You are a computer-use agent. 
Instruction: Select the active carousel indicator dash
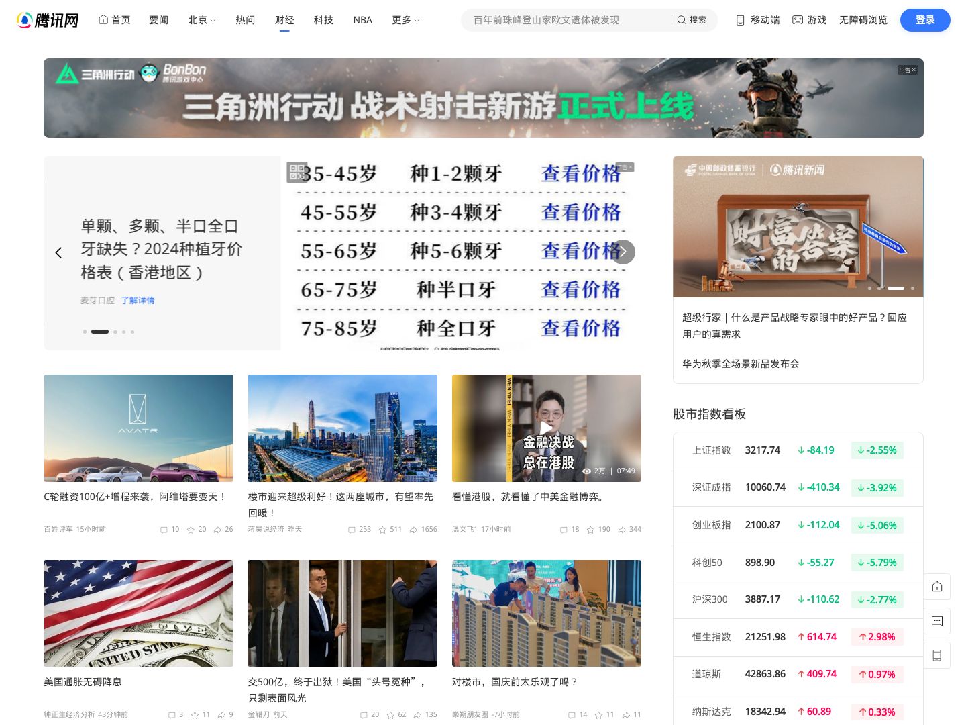(100, 332)
